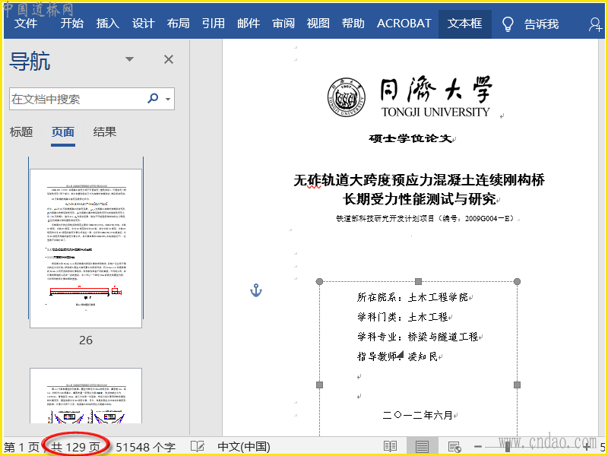Switch to Read Mode view icon
Image resolution: width=608 pixels, height=456 pixels.
[x=390, y=447]
